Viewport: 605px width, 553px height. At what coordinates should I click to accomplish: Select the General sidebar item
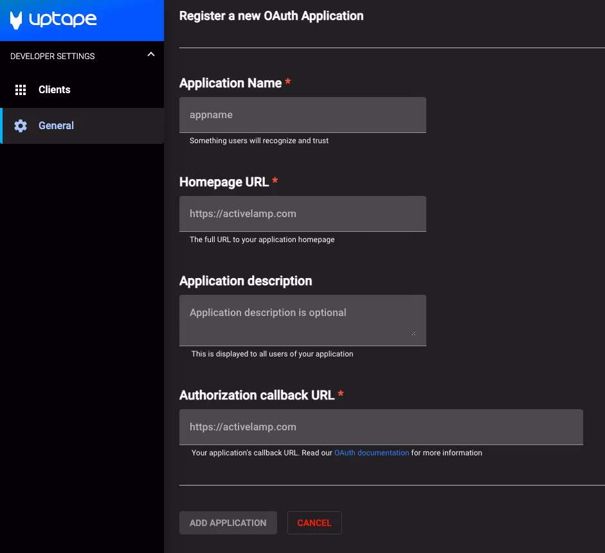(57, 126)
